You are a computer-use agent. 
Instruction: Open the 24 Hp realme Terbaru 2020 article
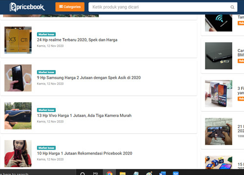(77, 40)
